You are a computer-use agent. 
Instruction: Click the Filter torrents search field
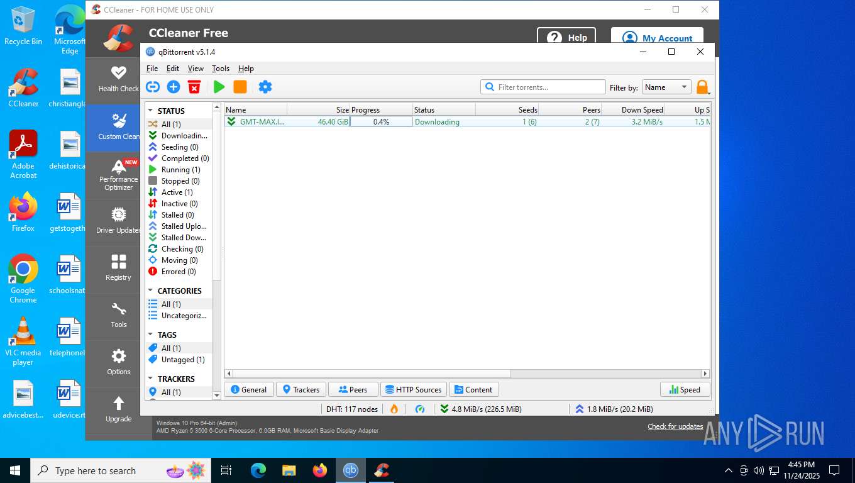point(543,87)
